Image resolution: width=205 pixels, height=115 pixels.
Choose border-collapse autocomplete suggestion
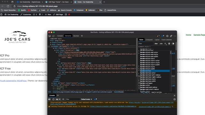click(155, 83)
